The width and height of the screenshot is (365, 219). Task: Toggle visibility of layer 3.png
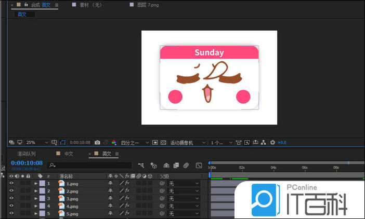[x=11, y=198]
